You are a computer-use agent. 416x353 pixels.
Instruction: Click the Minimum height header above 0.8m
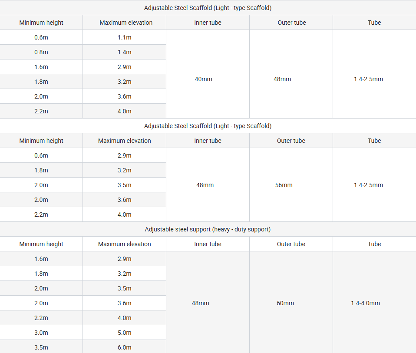[41, 23]
